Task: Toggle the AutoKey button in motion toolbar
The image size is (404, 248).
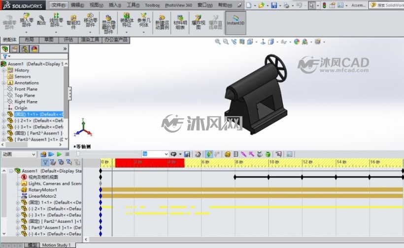Action: [x=209, y=154]
